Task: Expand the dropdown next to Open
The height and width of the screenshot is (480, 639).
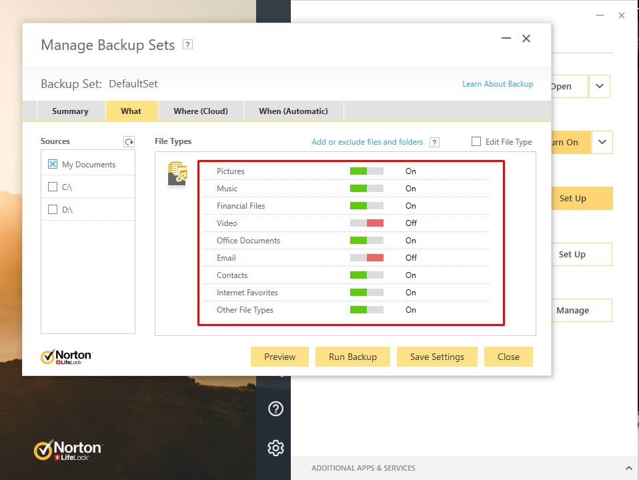Action: point(599,86)
